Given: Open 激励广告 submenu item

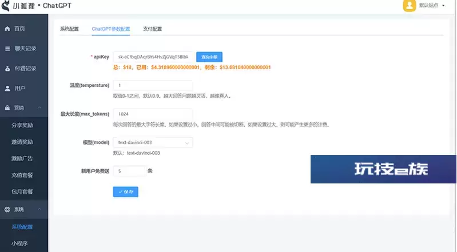Looking at the screenshot, I should coord(22,158).
